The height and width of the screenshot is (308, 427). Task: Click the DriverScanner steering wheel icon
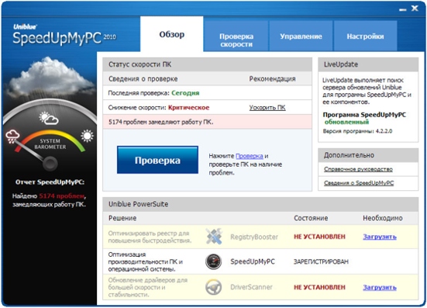pos(214,287)
